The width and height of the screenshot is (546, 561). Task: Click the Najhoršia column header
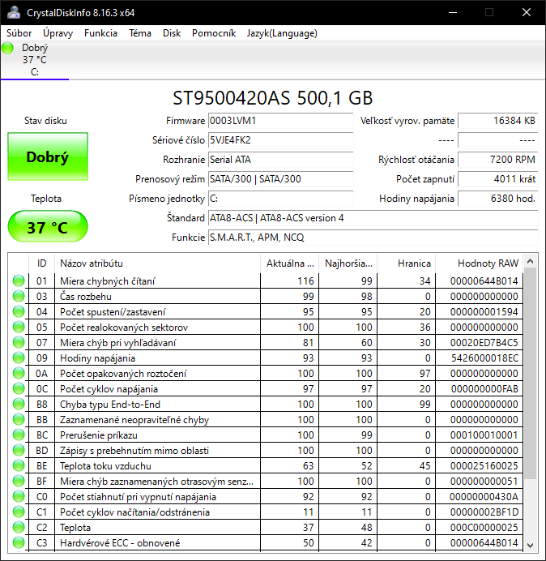[x=348, y=263]
